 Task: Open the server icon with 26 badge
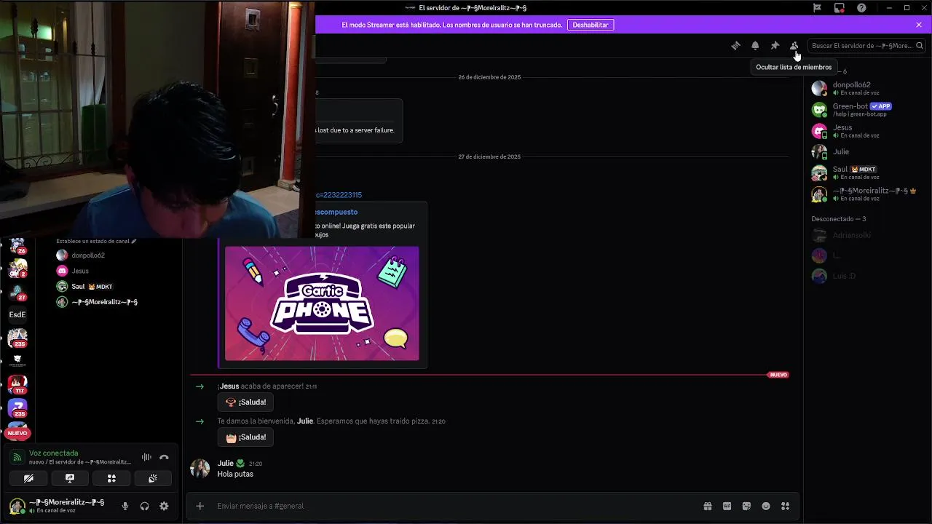click(17, 246)
